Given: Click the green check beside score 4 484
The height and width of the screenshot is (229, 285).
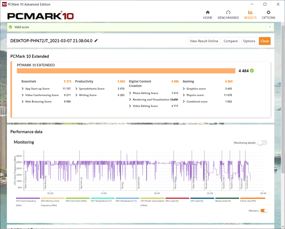Looking at the screenshot, I should (252, 71).
